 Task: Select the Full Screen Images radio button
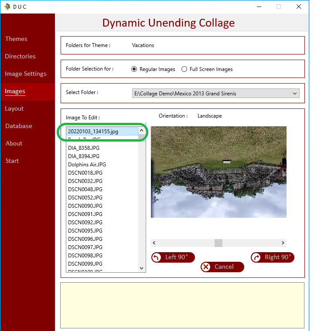(x=184, y=69)
